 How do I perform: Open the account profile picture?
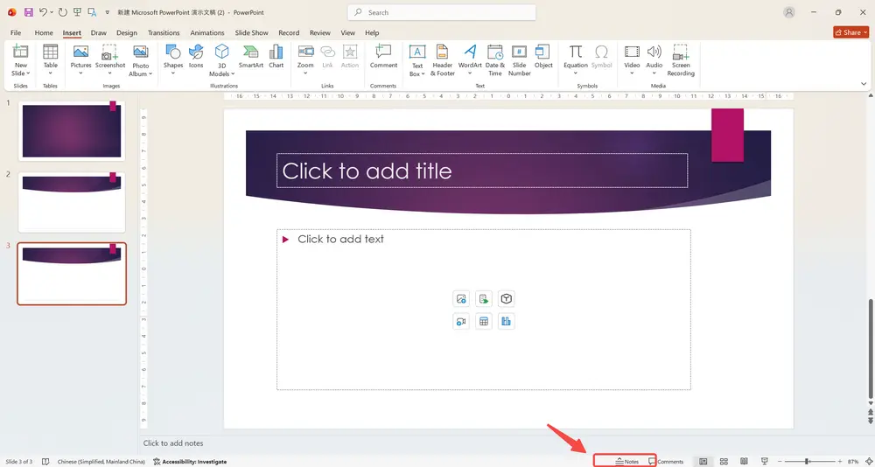(x=789, y=12)
